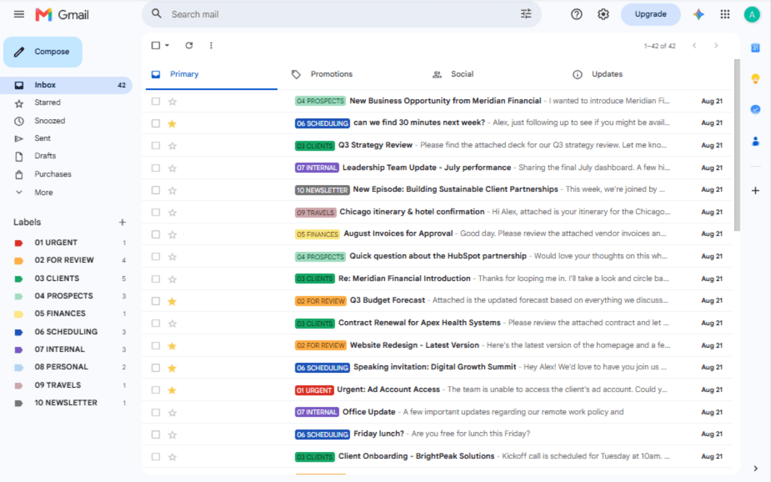Viewport: 771px width, 482px height.
Task: Expand the hidden side panel chevron
Action: pyautogui.click(x=755, y=468)
